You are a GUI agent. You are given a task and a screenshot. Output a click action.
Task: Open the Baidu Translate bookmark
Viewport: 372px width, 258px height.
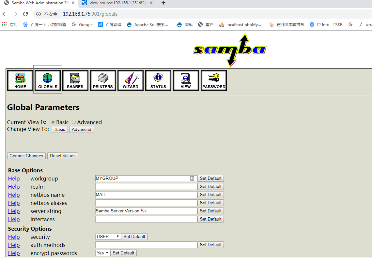click(x=110, y=24)
